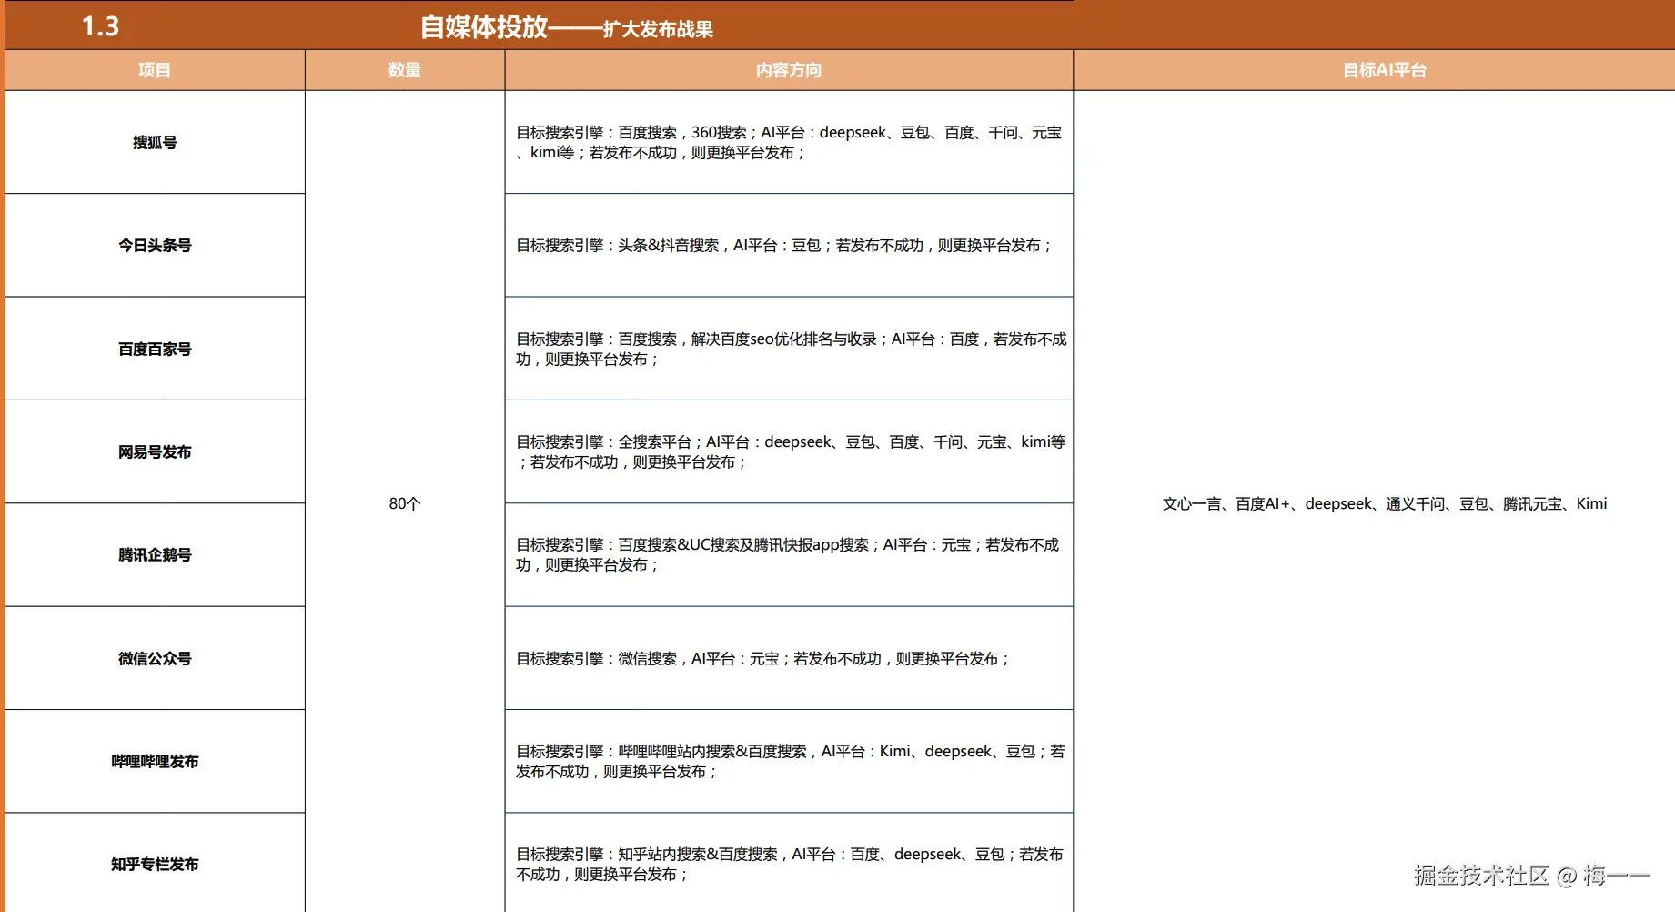1675x912 pixels.
Task: Click the "项目" column header
Action: pyautogui.click(x=154, y=69)
